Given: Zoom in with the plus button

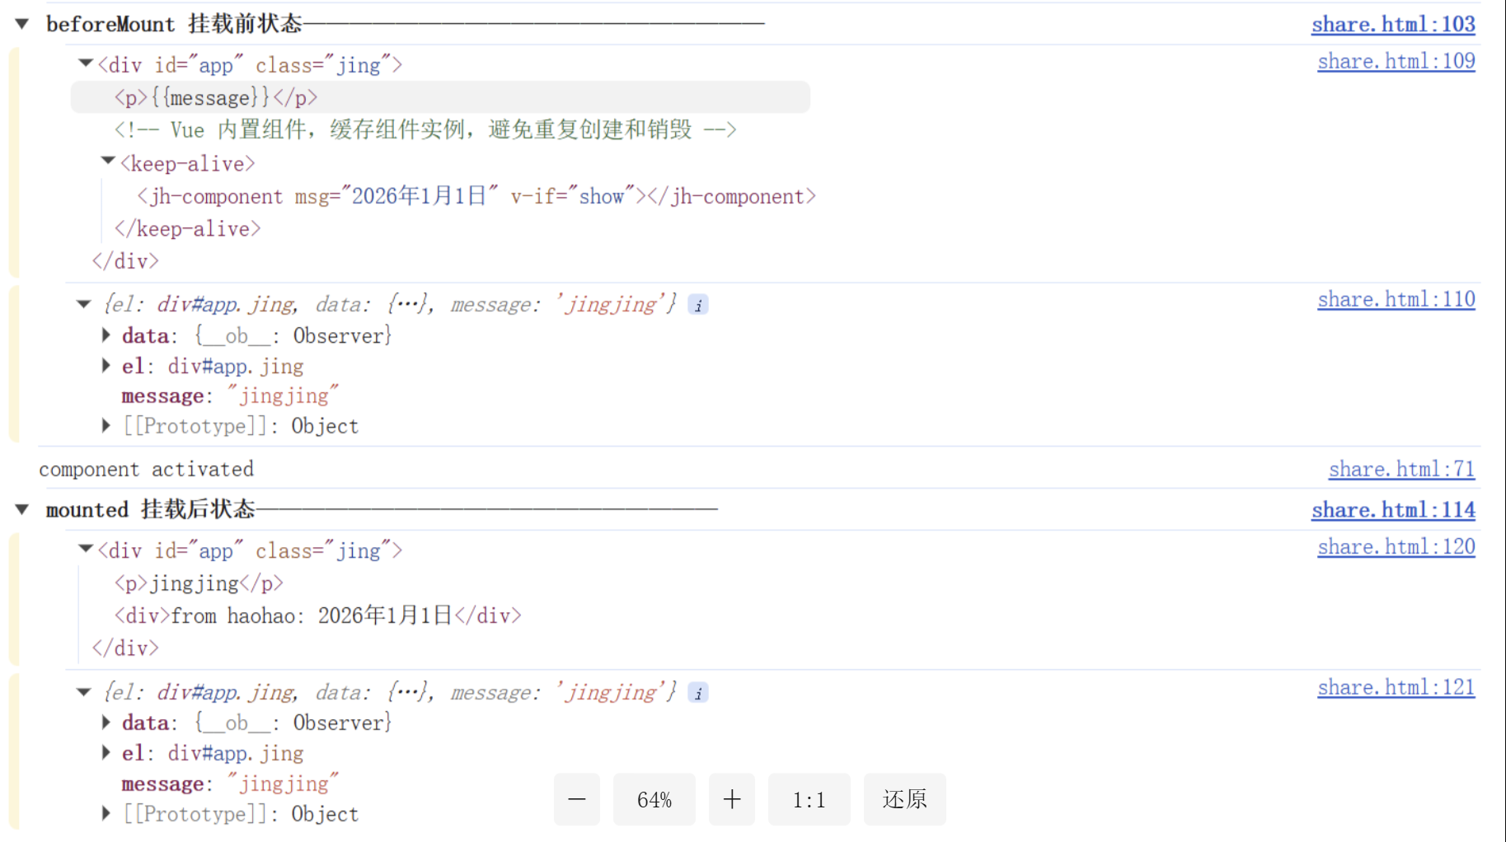Looking at the screenshot, I should (x=732, y=799).
